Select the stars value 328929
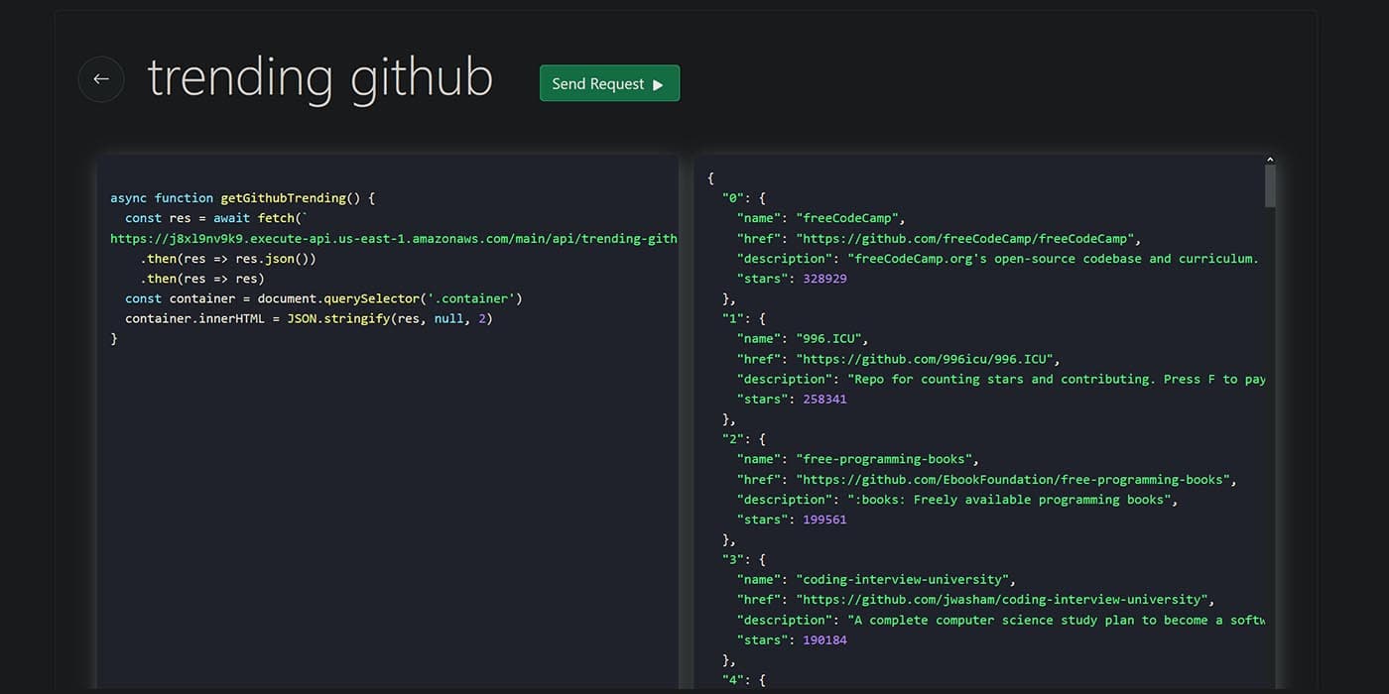 (x=824, y=279)
